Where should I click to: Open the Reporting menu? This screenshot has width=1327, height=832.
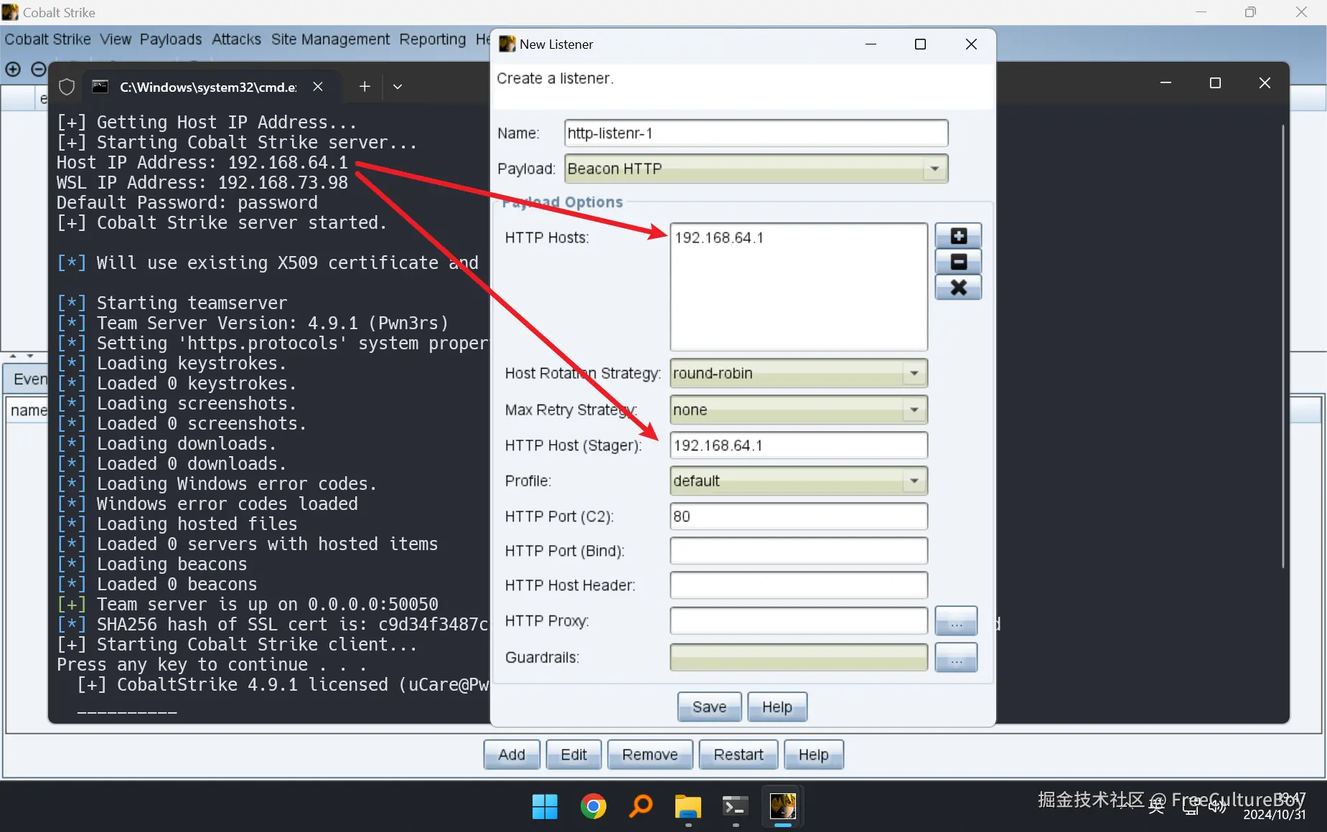click(x=433, y=39)
